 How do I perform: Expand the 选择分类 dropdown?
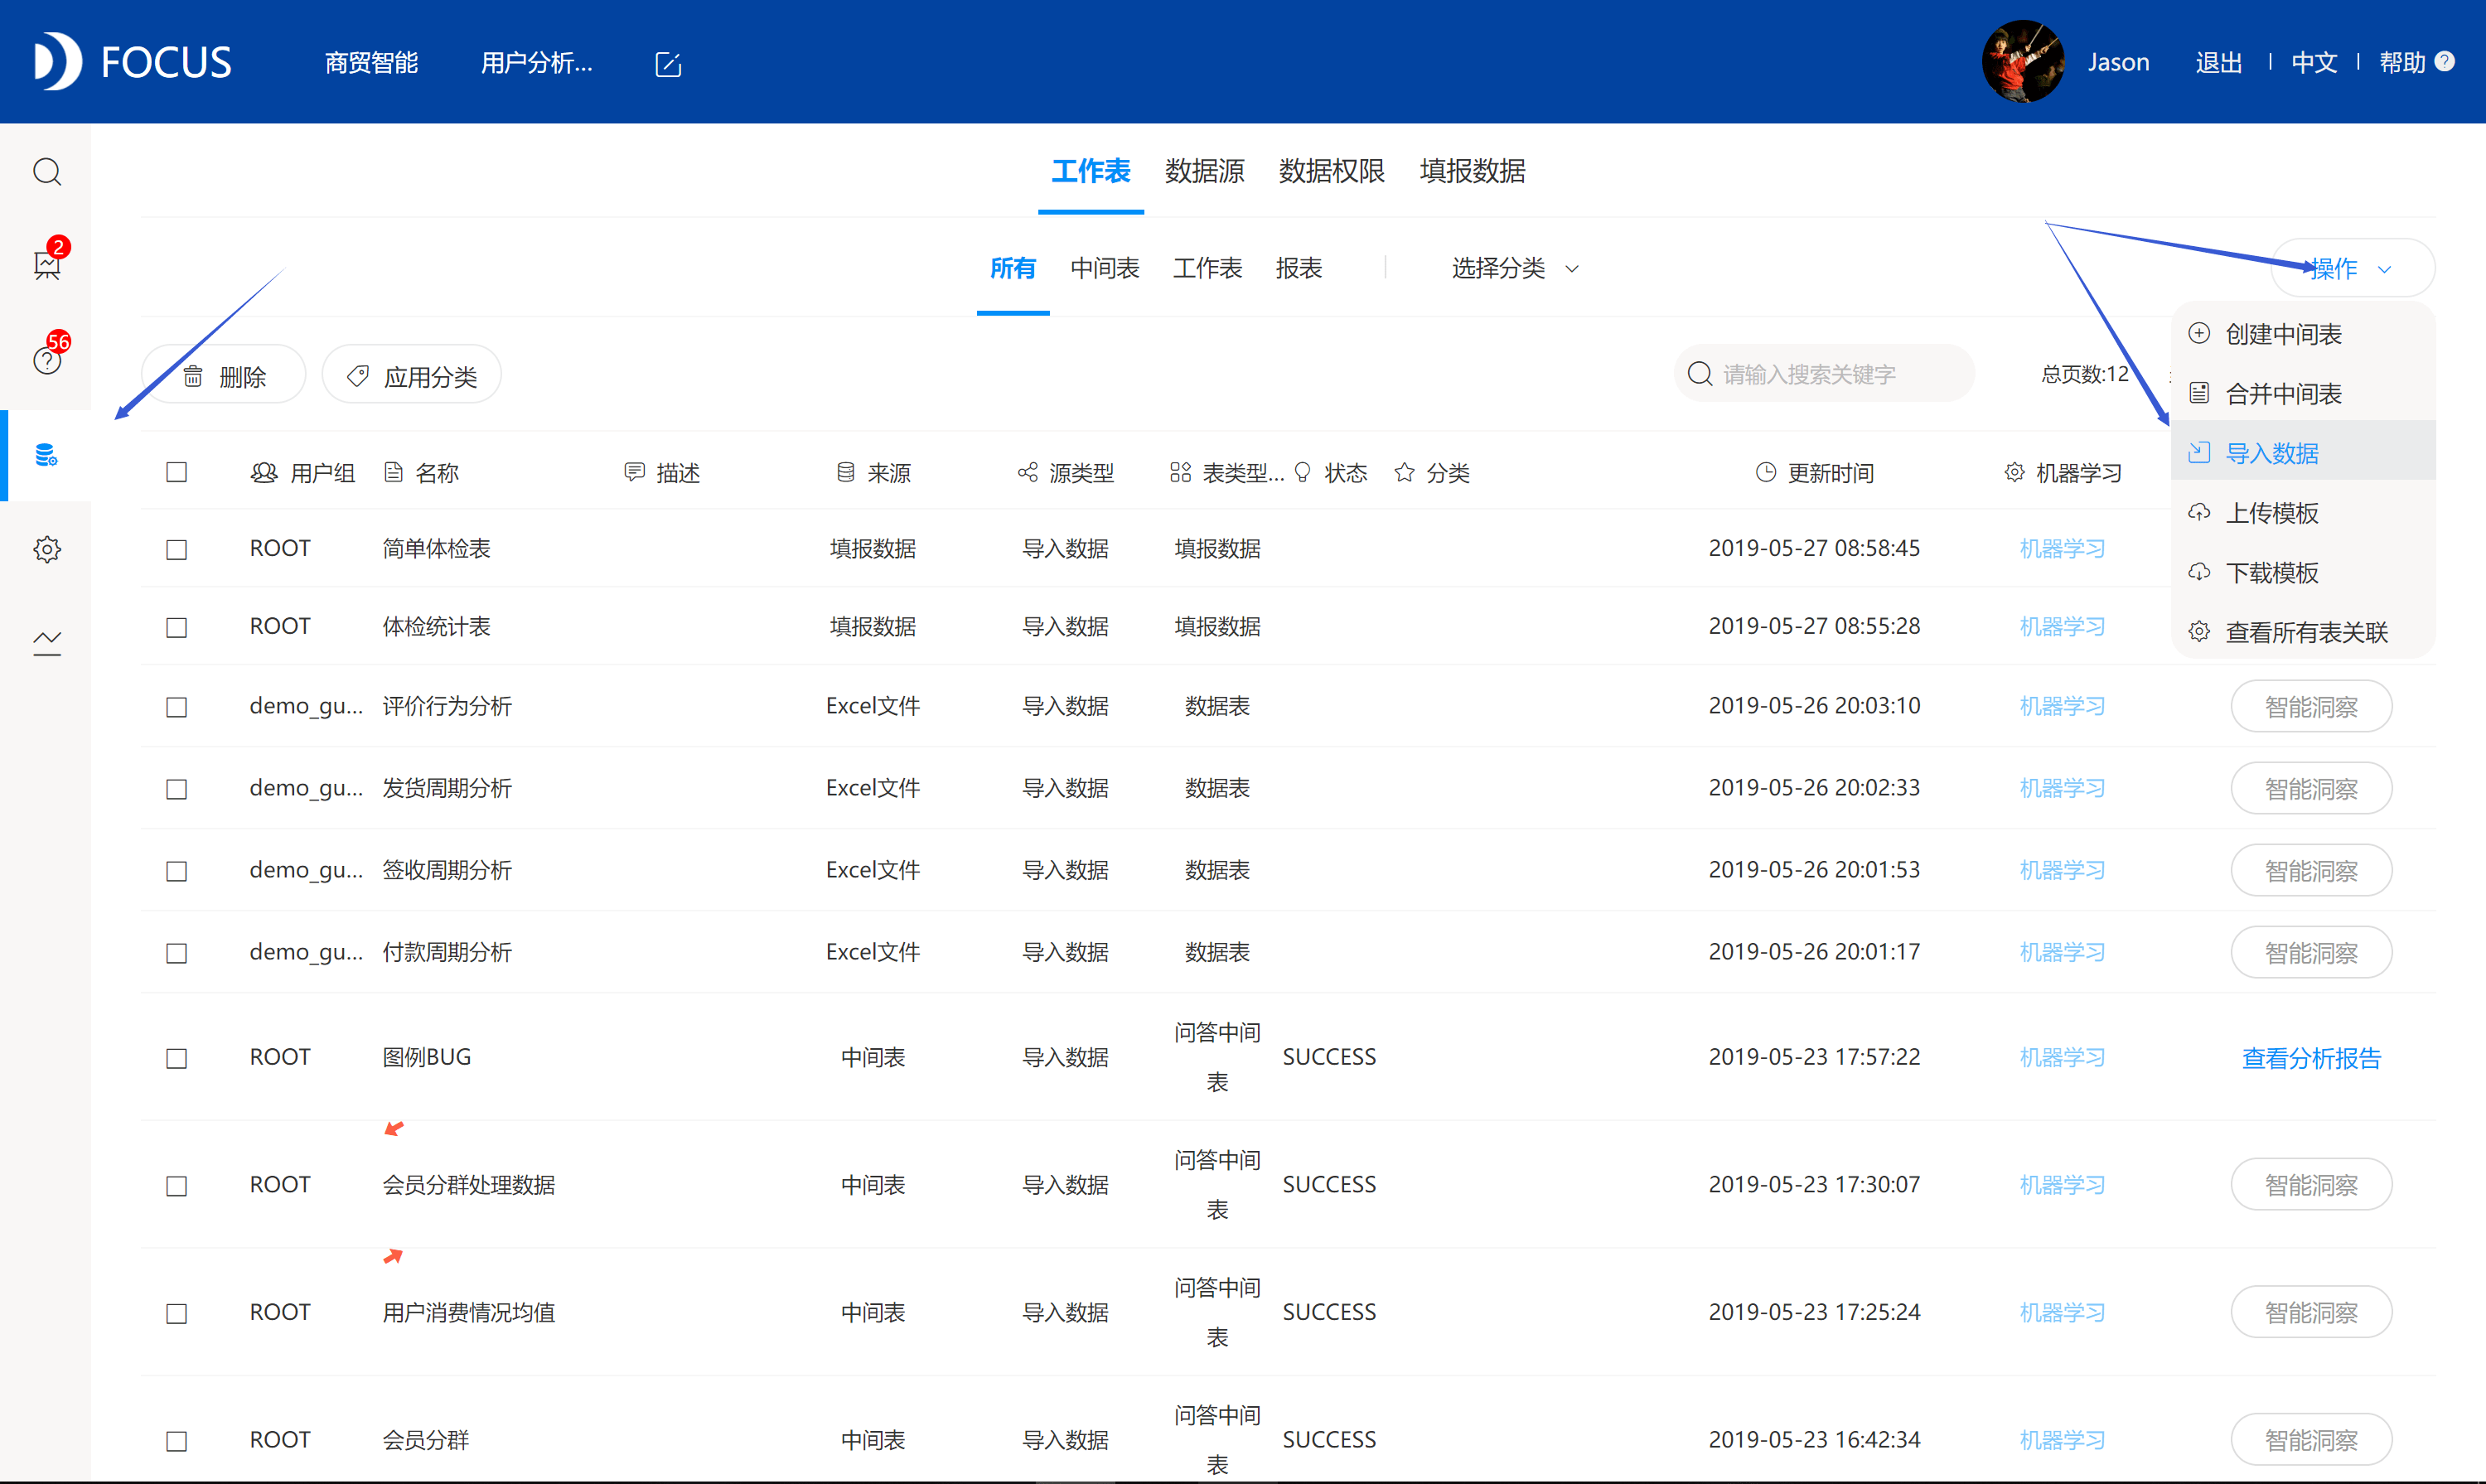pos(1514,268)
